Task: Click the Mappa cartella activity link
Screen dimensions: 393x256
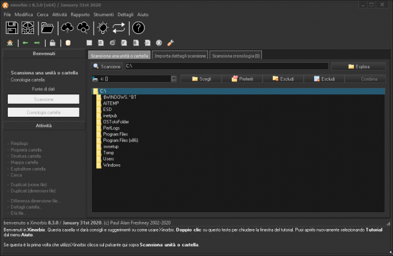Action: (x=24, y=162)
